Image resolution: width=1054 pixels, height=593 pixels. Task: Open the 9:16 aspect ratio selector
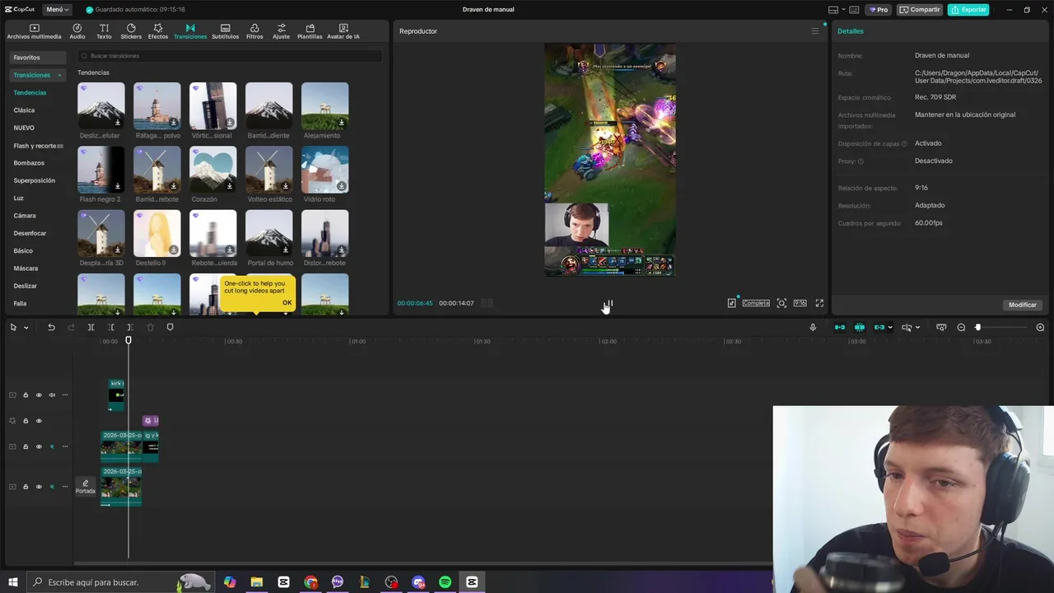click(x=800, y=303)
